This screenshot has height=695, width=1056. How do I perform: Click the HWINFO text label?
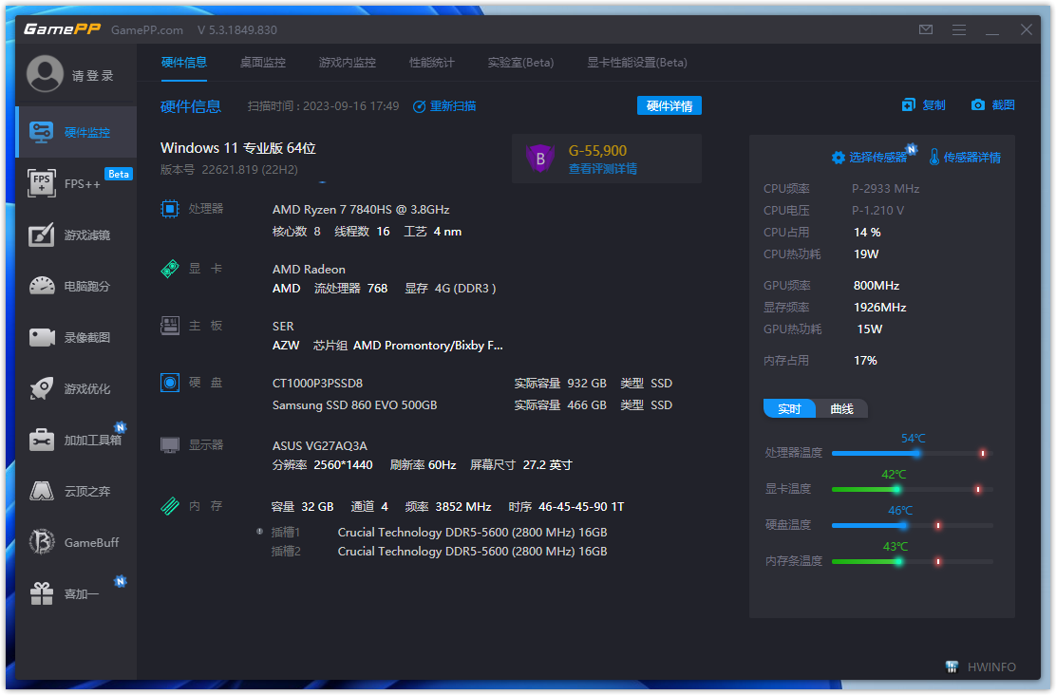[x=992, y=667]
